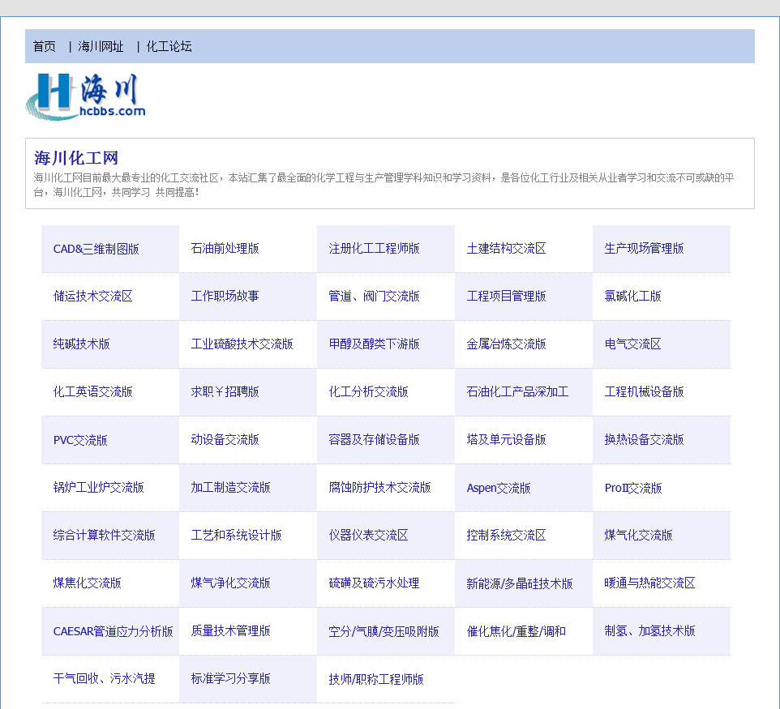Go to 生产现场管理版
Screen dimensions: 780x709
point(644,249)
